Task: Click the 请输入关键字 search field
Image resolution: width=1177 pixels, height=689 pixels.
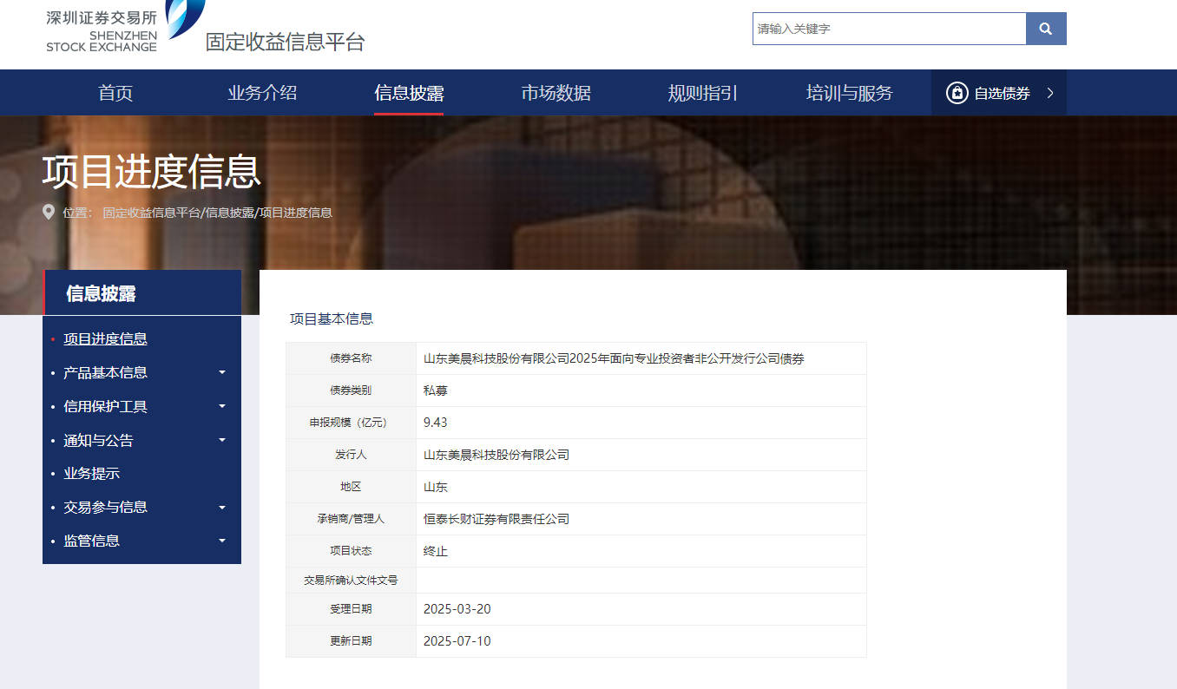Action: coord(889,29)
